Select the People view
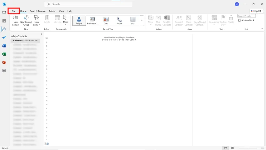 pyautogui.click(x=79, y=21)
